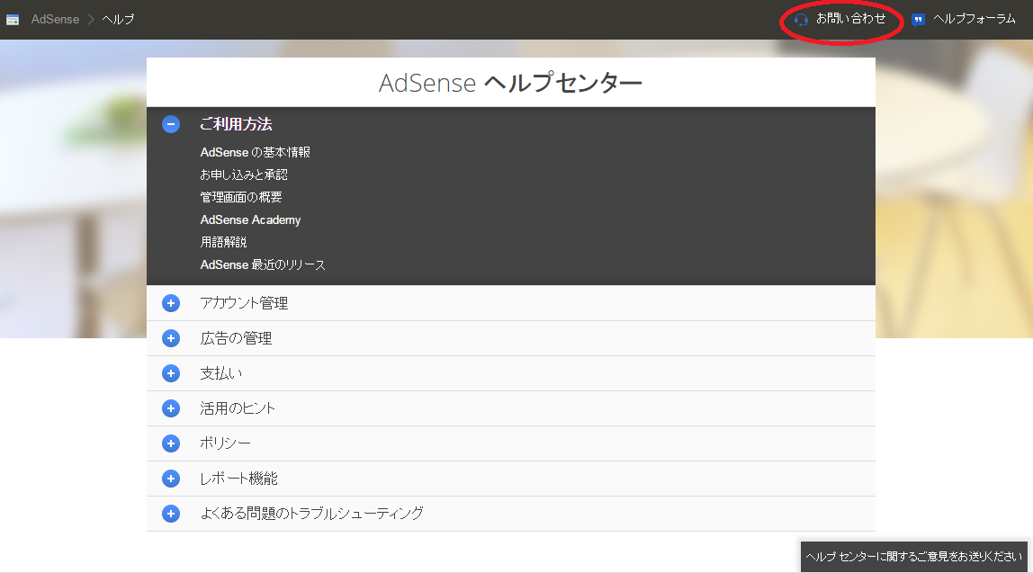Click the headset icon beside お問い合わせ
Screen dimensions: 1033x573
pyautogui.click(x=801, y=20)
